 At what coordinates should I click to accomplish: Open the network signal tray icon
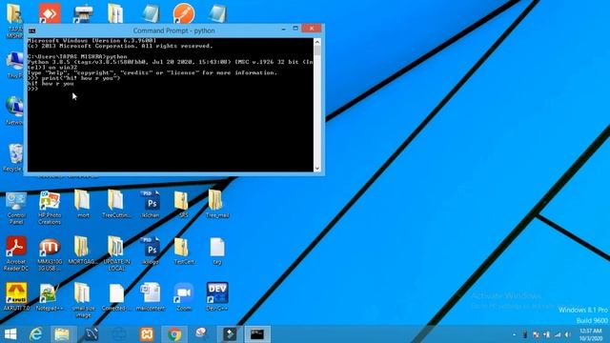tap(558, 334)
